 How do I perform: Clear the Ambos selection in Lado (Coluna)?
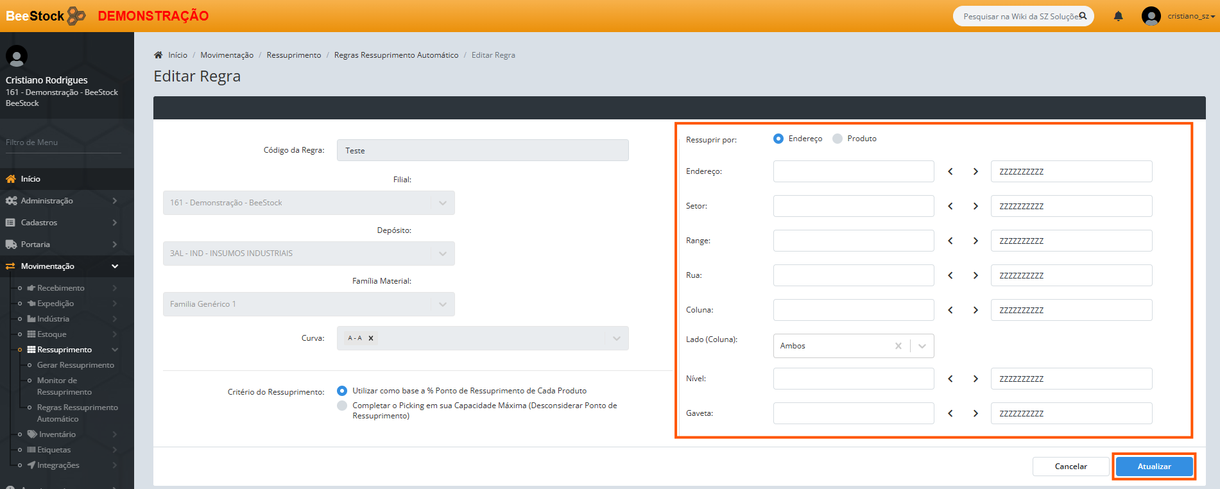coord(898,346)
